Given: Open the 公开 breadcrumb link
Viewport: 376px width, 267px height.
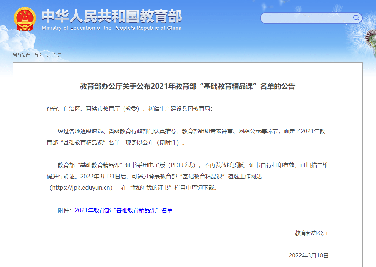Looking at the screenshot, I should tap(57, 55).
